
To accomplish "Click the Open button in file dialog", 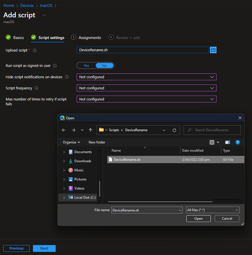I will coord(198,219).
